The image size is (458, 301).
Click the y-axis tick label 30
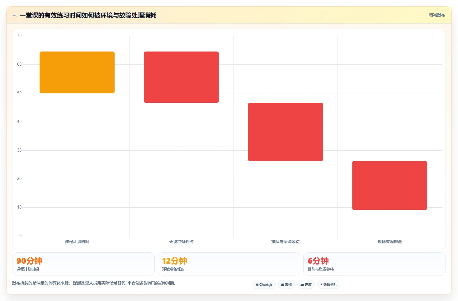click(x=19, y=150)
